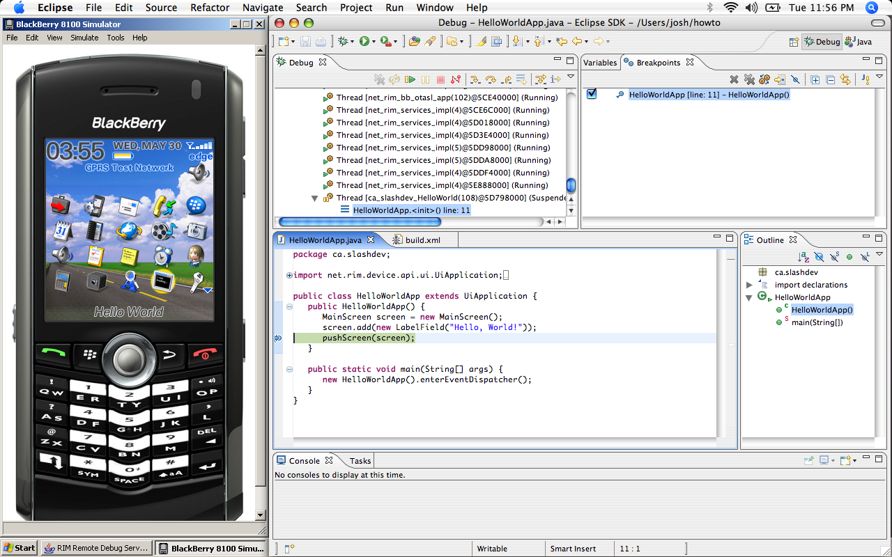
Task: Open Breakpoints view menu triangle
Action: (879, 77)
